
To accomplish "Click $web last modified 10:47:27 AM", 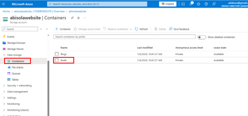I will point(149,60).
